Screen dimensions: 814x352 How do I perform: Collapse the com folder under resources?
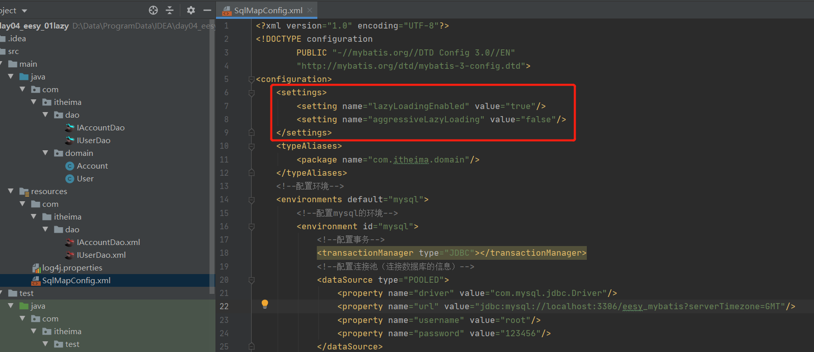pos(22,204)
